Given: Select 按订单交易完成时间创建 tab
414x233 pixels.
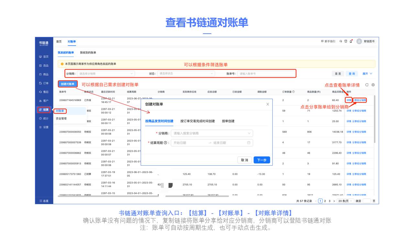Looking at the screenshot, I should [198, 121].
